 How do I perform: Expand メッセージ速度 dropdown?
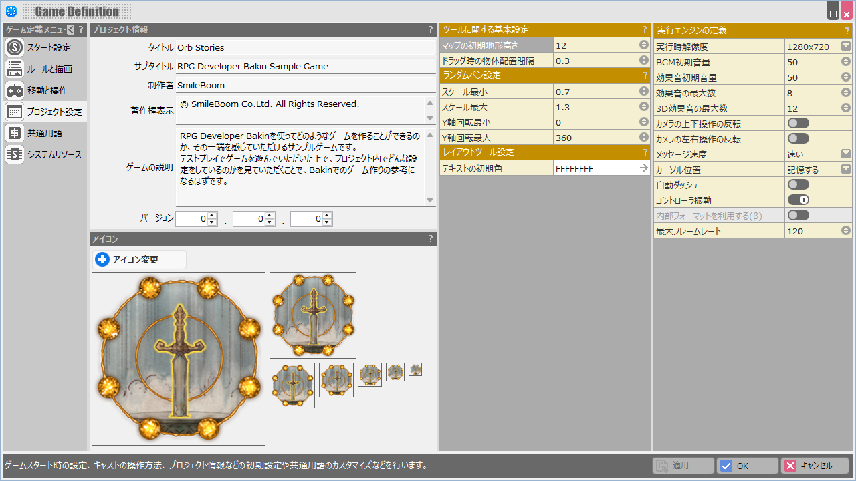pyautogui.click(x=846, y=154)
